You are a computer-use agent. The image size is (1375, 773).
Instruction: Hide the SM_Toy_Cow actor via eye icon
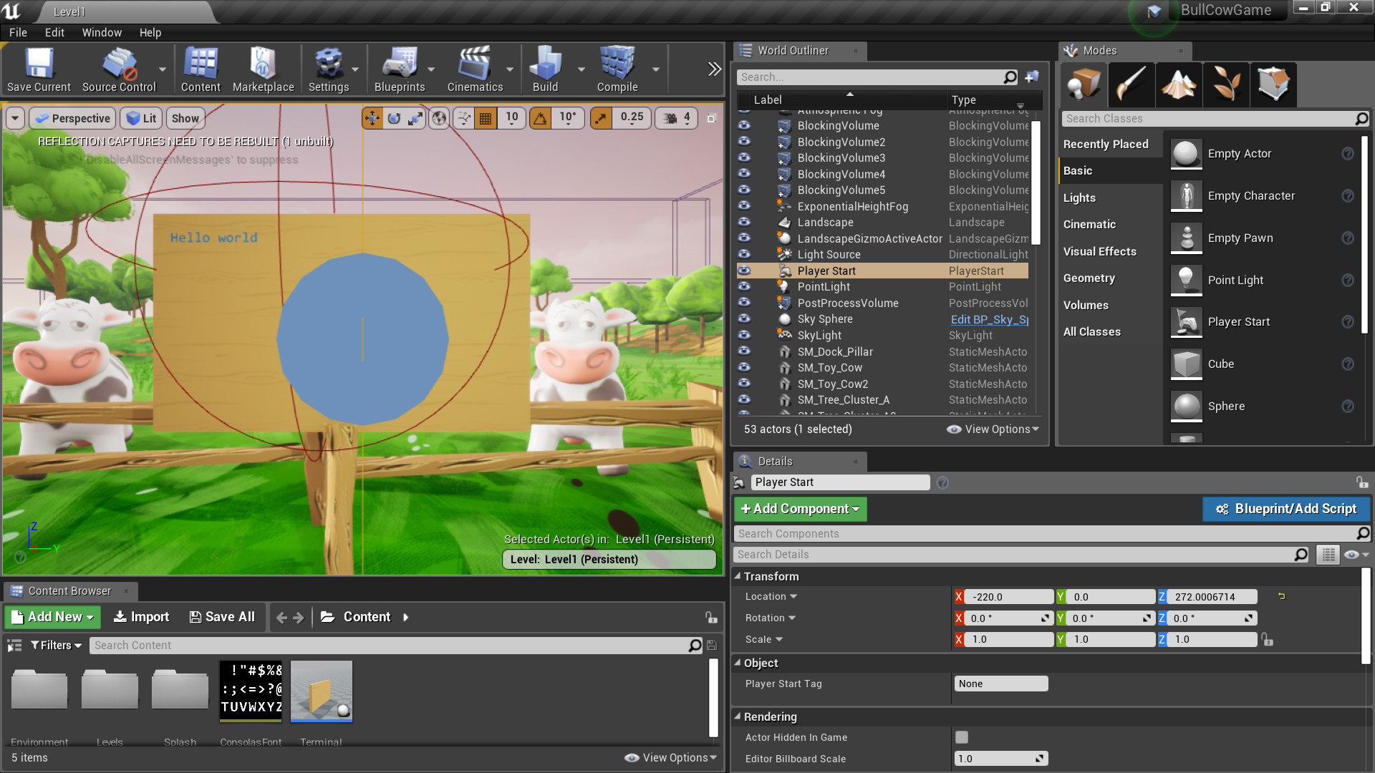tap(744, 368)
